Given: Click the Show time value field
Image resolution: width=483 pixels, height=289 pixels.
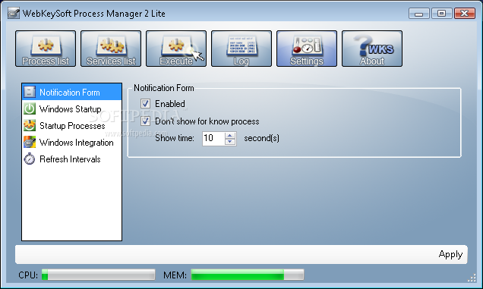Looking at the screenshot, I should click(x=213, y=138).
